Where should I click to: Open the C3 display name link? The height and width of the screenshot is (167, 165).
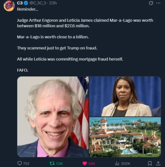click(20, 3)
